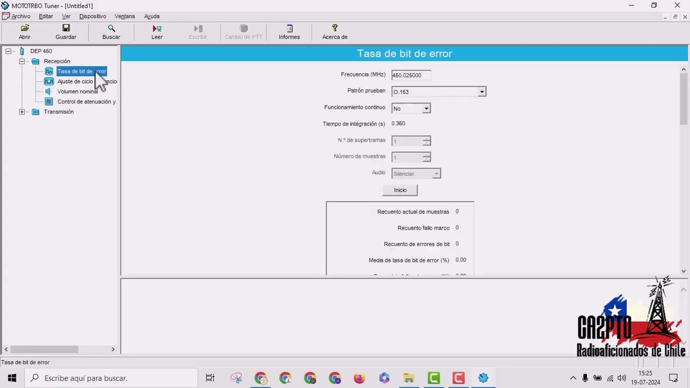Click the tree panel horizontal scrollbar thumb

tap(44, 349)
